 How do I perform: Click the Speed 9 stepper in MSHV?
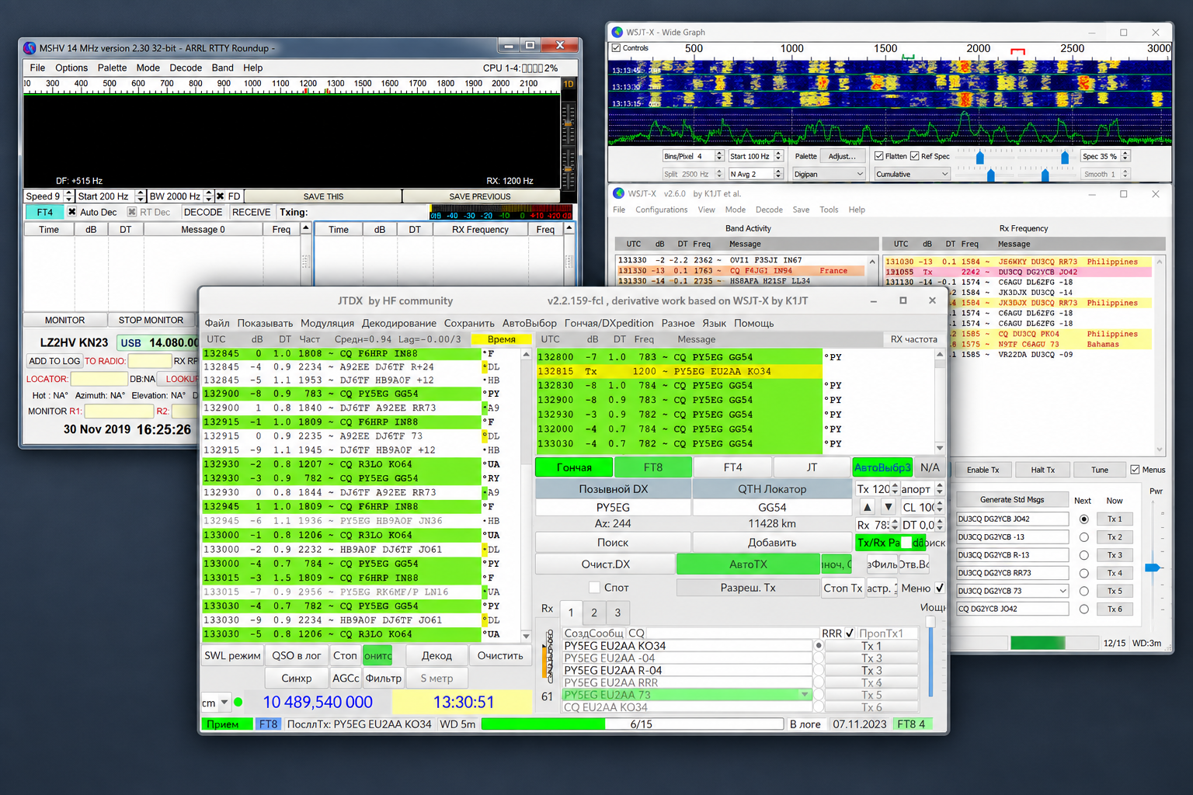pos(68,196)
